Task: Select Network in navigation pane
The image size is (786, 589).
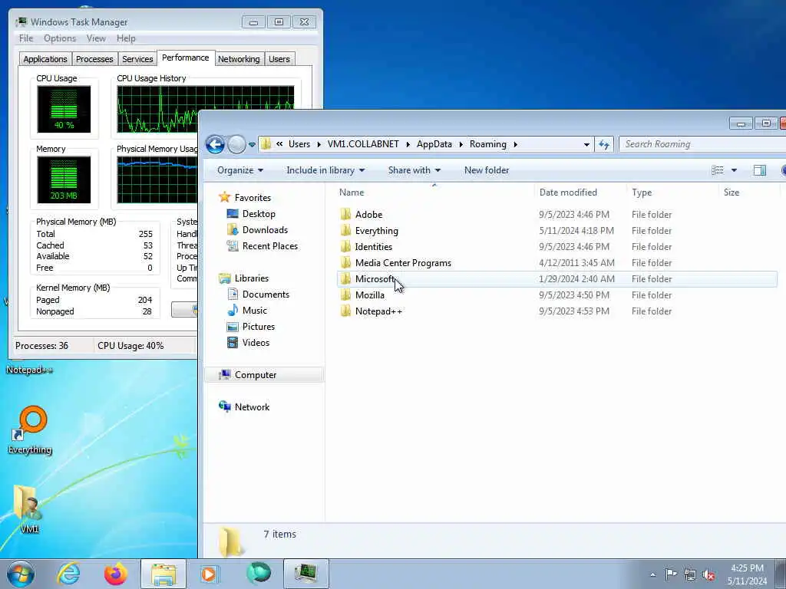Action: tap(244, 406)
